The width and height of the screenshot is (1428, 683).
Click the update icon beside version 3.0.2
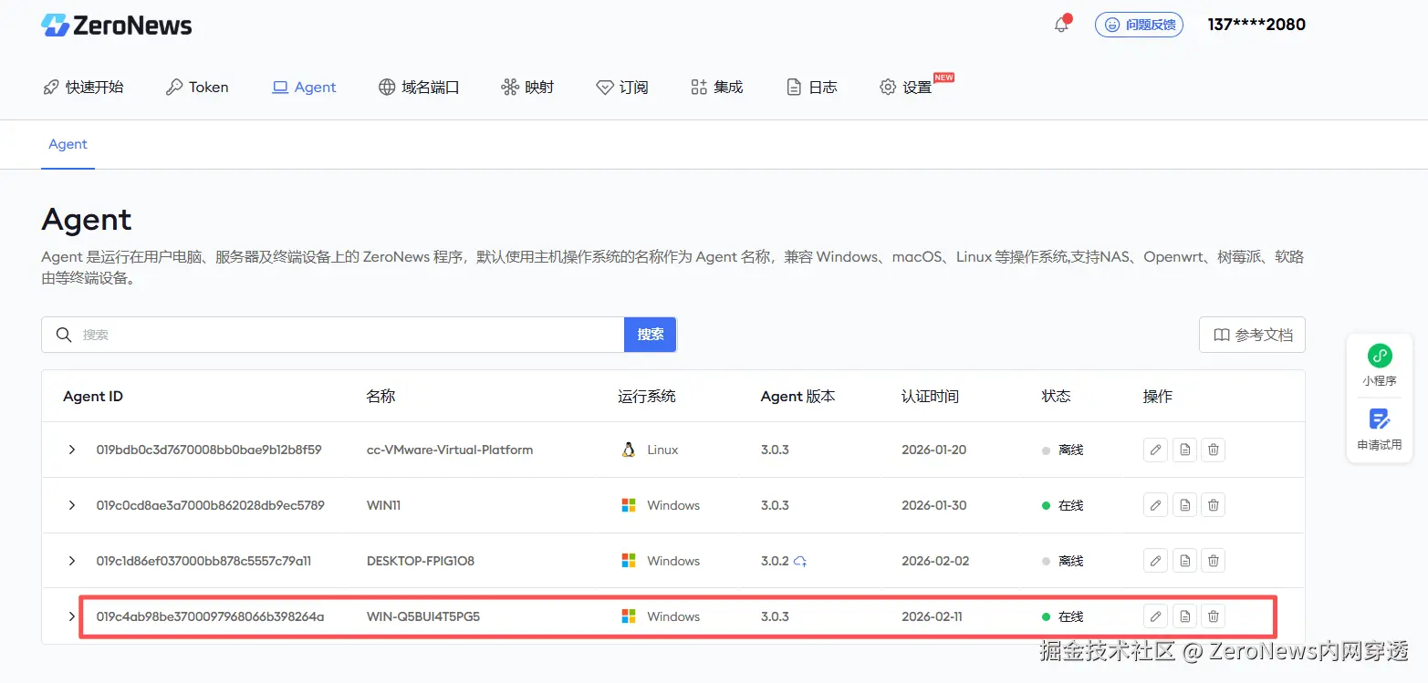pyautogui.click(x=800, y=561)
